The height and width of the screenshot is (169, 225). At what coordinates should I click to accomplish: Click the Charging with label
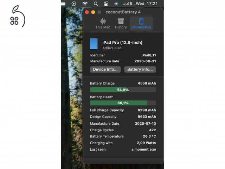[101, 143]
